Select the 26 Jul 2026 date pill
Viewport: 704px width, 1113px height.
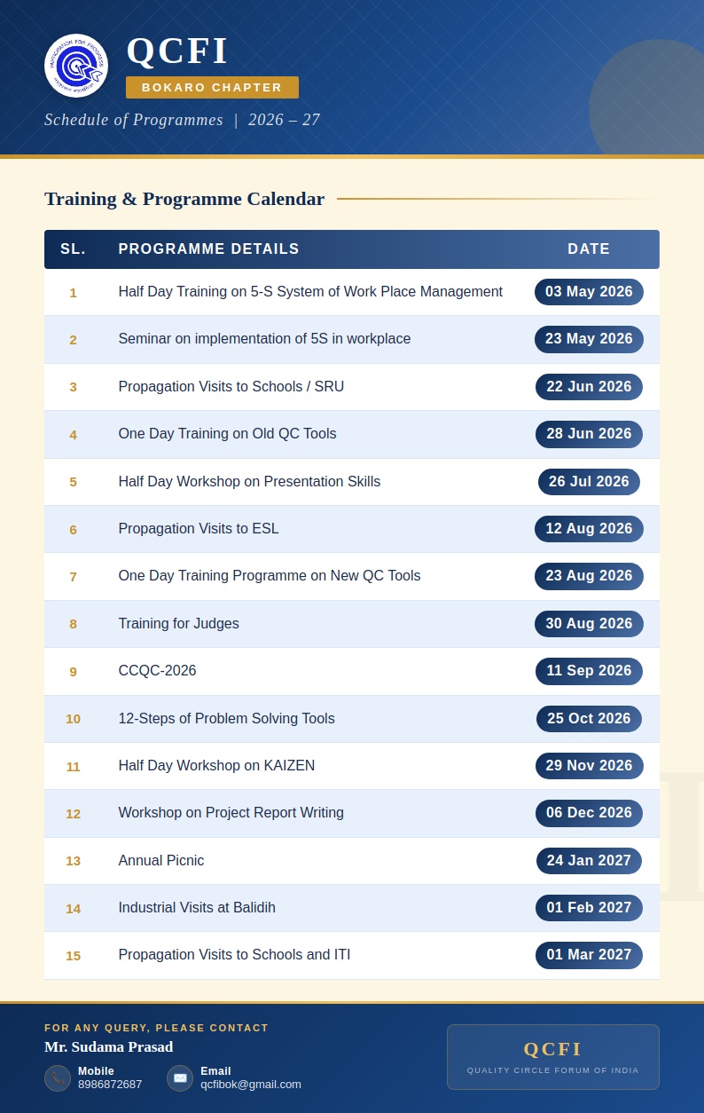click(589, 482)
